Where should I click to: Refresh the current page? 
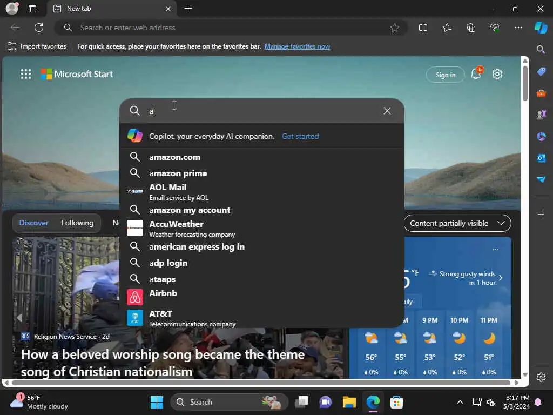(39, 28)
